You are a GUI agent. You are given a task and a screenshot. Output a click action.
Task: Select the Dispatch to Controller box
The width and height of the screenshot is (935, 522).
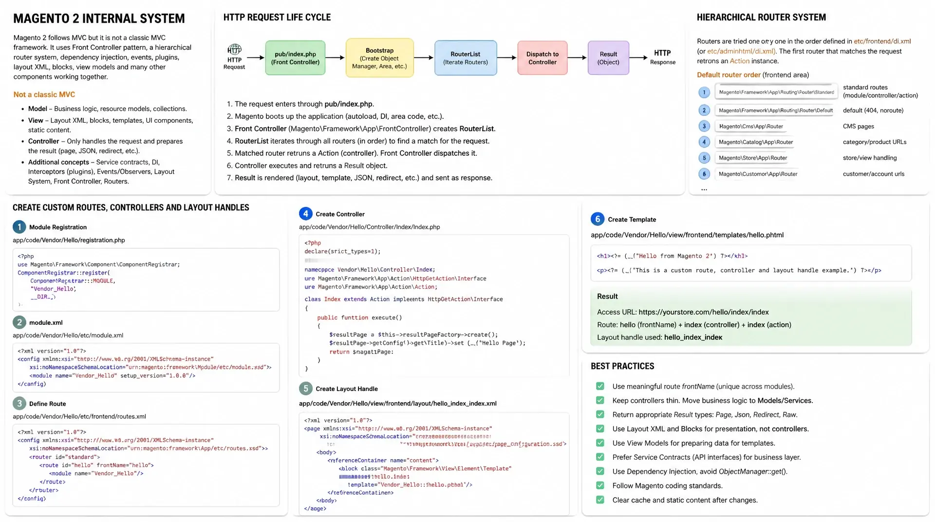pyautogui.click(x=542, y=58)
